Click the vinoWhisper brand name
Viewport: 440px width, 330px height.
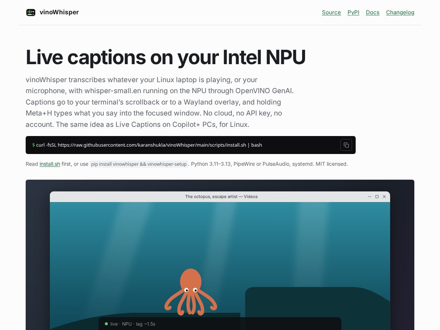[x=59, y=12]
